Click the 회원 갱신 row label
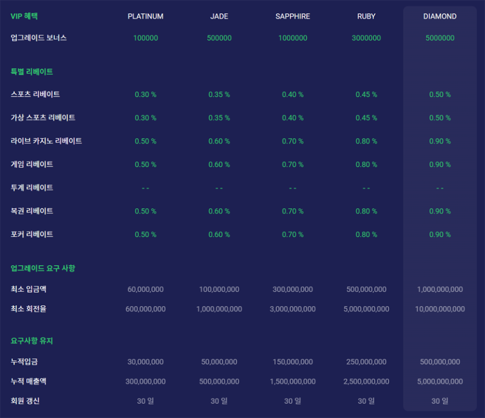485x418 pixels. pos(25,401)
